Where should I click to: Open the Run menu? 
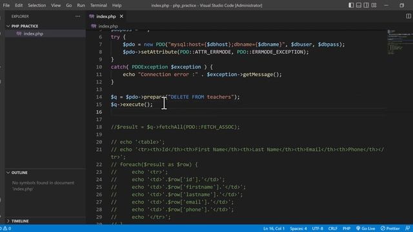[x=81, y=5]
